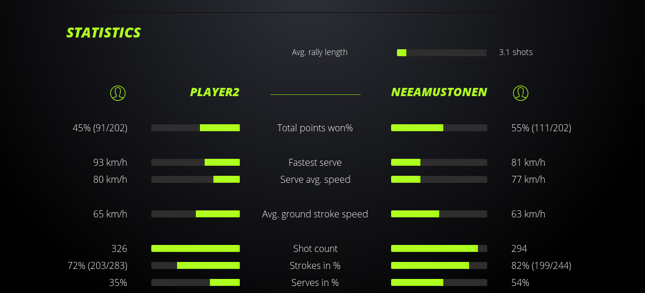This screenshot has height=293, width=645.
Task: Click the Avg. ground stroke speed label
Action: 315,214
